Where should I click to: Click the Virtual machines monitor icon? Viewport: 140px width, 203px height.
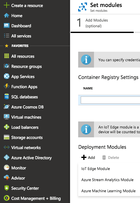7,117
